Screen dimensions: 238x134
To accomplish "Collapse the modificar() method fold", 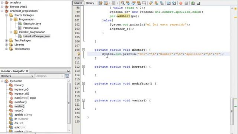I will click(83, 83).
